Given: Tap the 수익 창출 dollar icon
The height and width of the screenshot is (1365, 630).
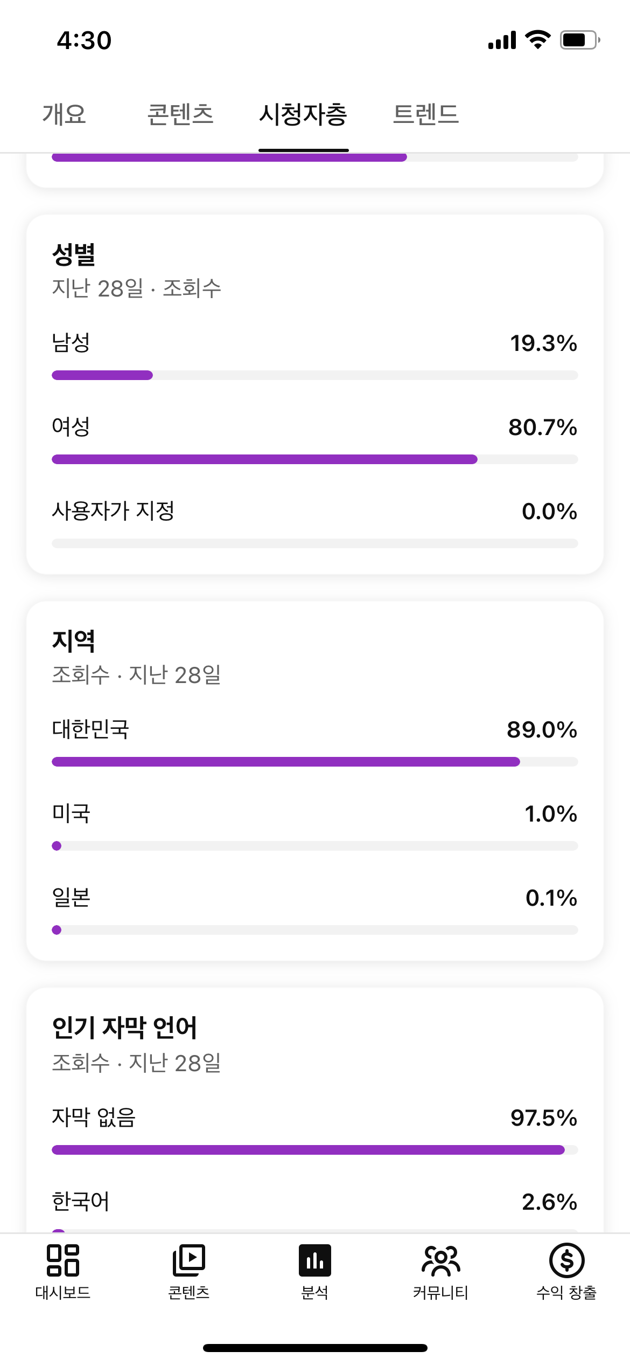Looking at the screenshot, I should [566, 1260].
